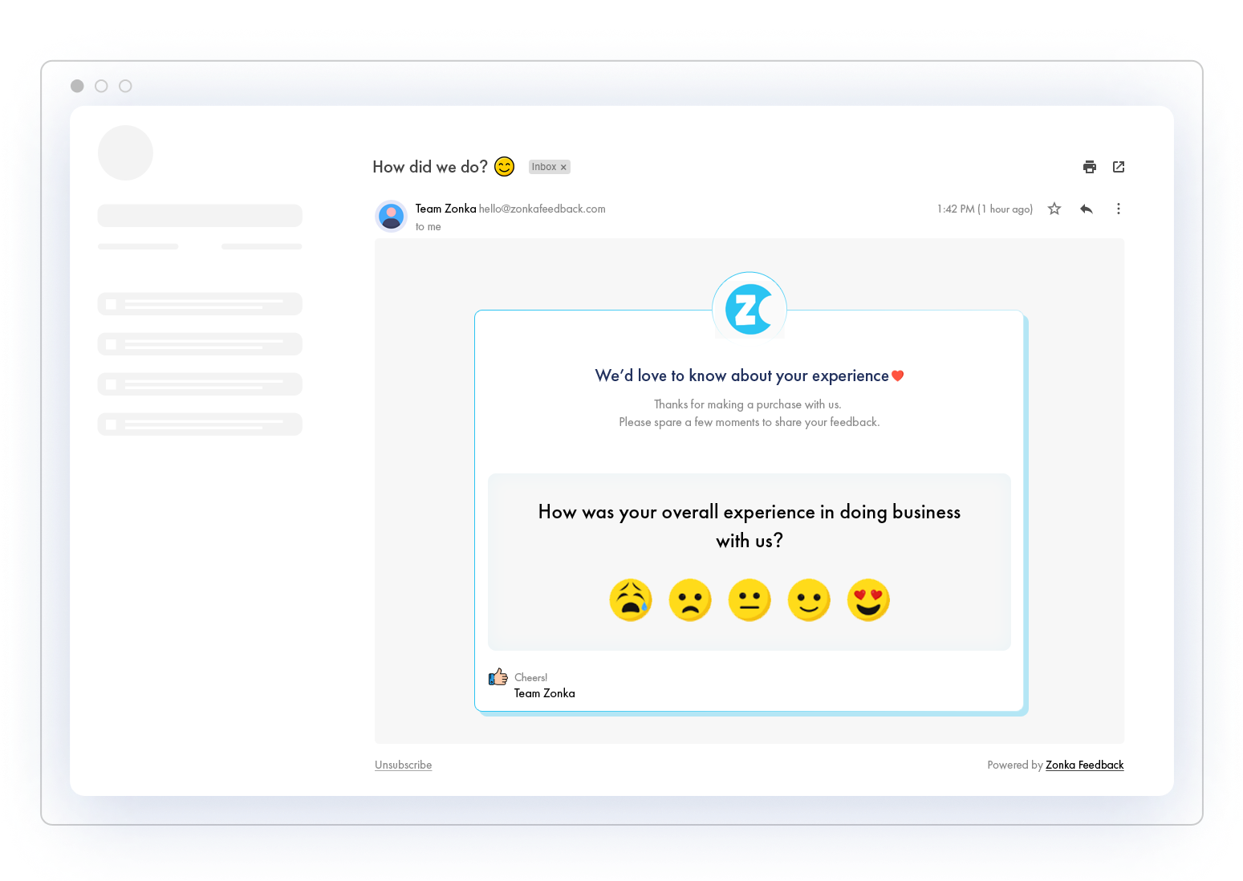
Task: Remove the Inbox label with its x
Action: [564, 167]
